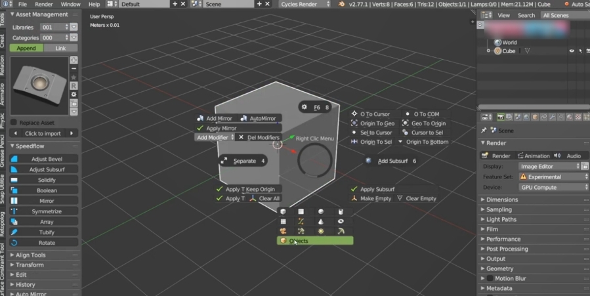Open asset settings gear icon
Viewport: 590px width, 296px height.
(x=74, y=95)
